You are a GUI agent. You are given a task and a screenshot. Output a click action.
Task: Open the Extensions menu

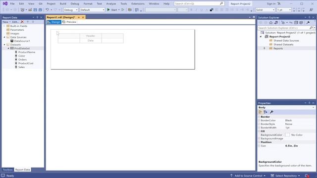(x=138, y=3)
